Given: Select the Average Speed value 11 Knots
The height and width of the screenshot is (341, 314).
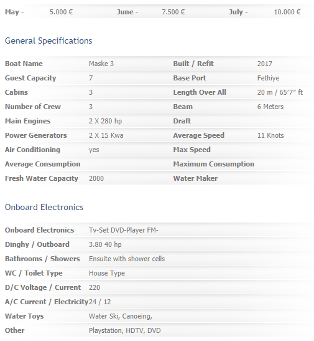Looking at the screenshot, I should [x=270, y=135].
